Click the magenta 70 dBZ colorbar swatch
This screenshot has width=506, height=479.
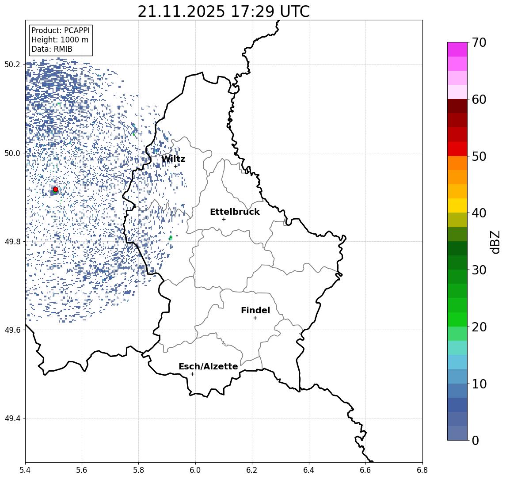pyautogui.click(x=457, y=49)
